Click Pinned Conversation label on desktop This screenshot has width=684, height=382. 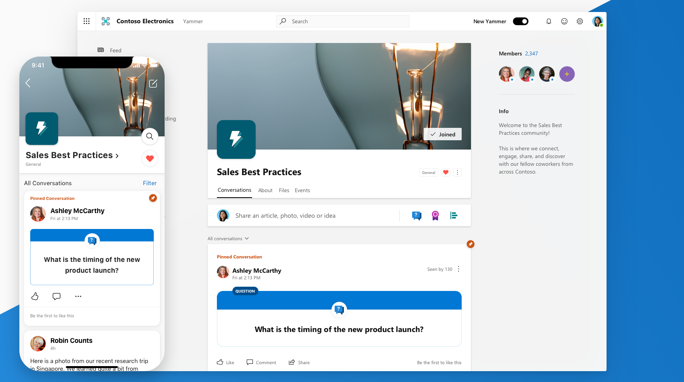pos(239,257)
